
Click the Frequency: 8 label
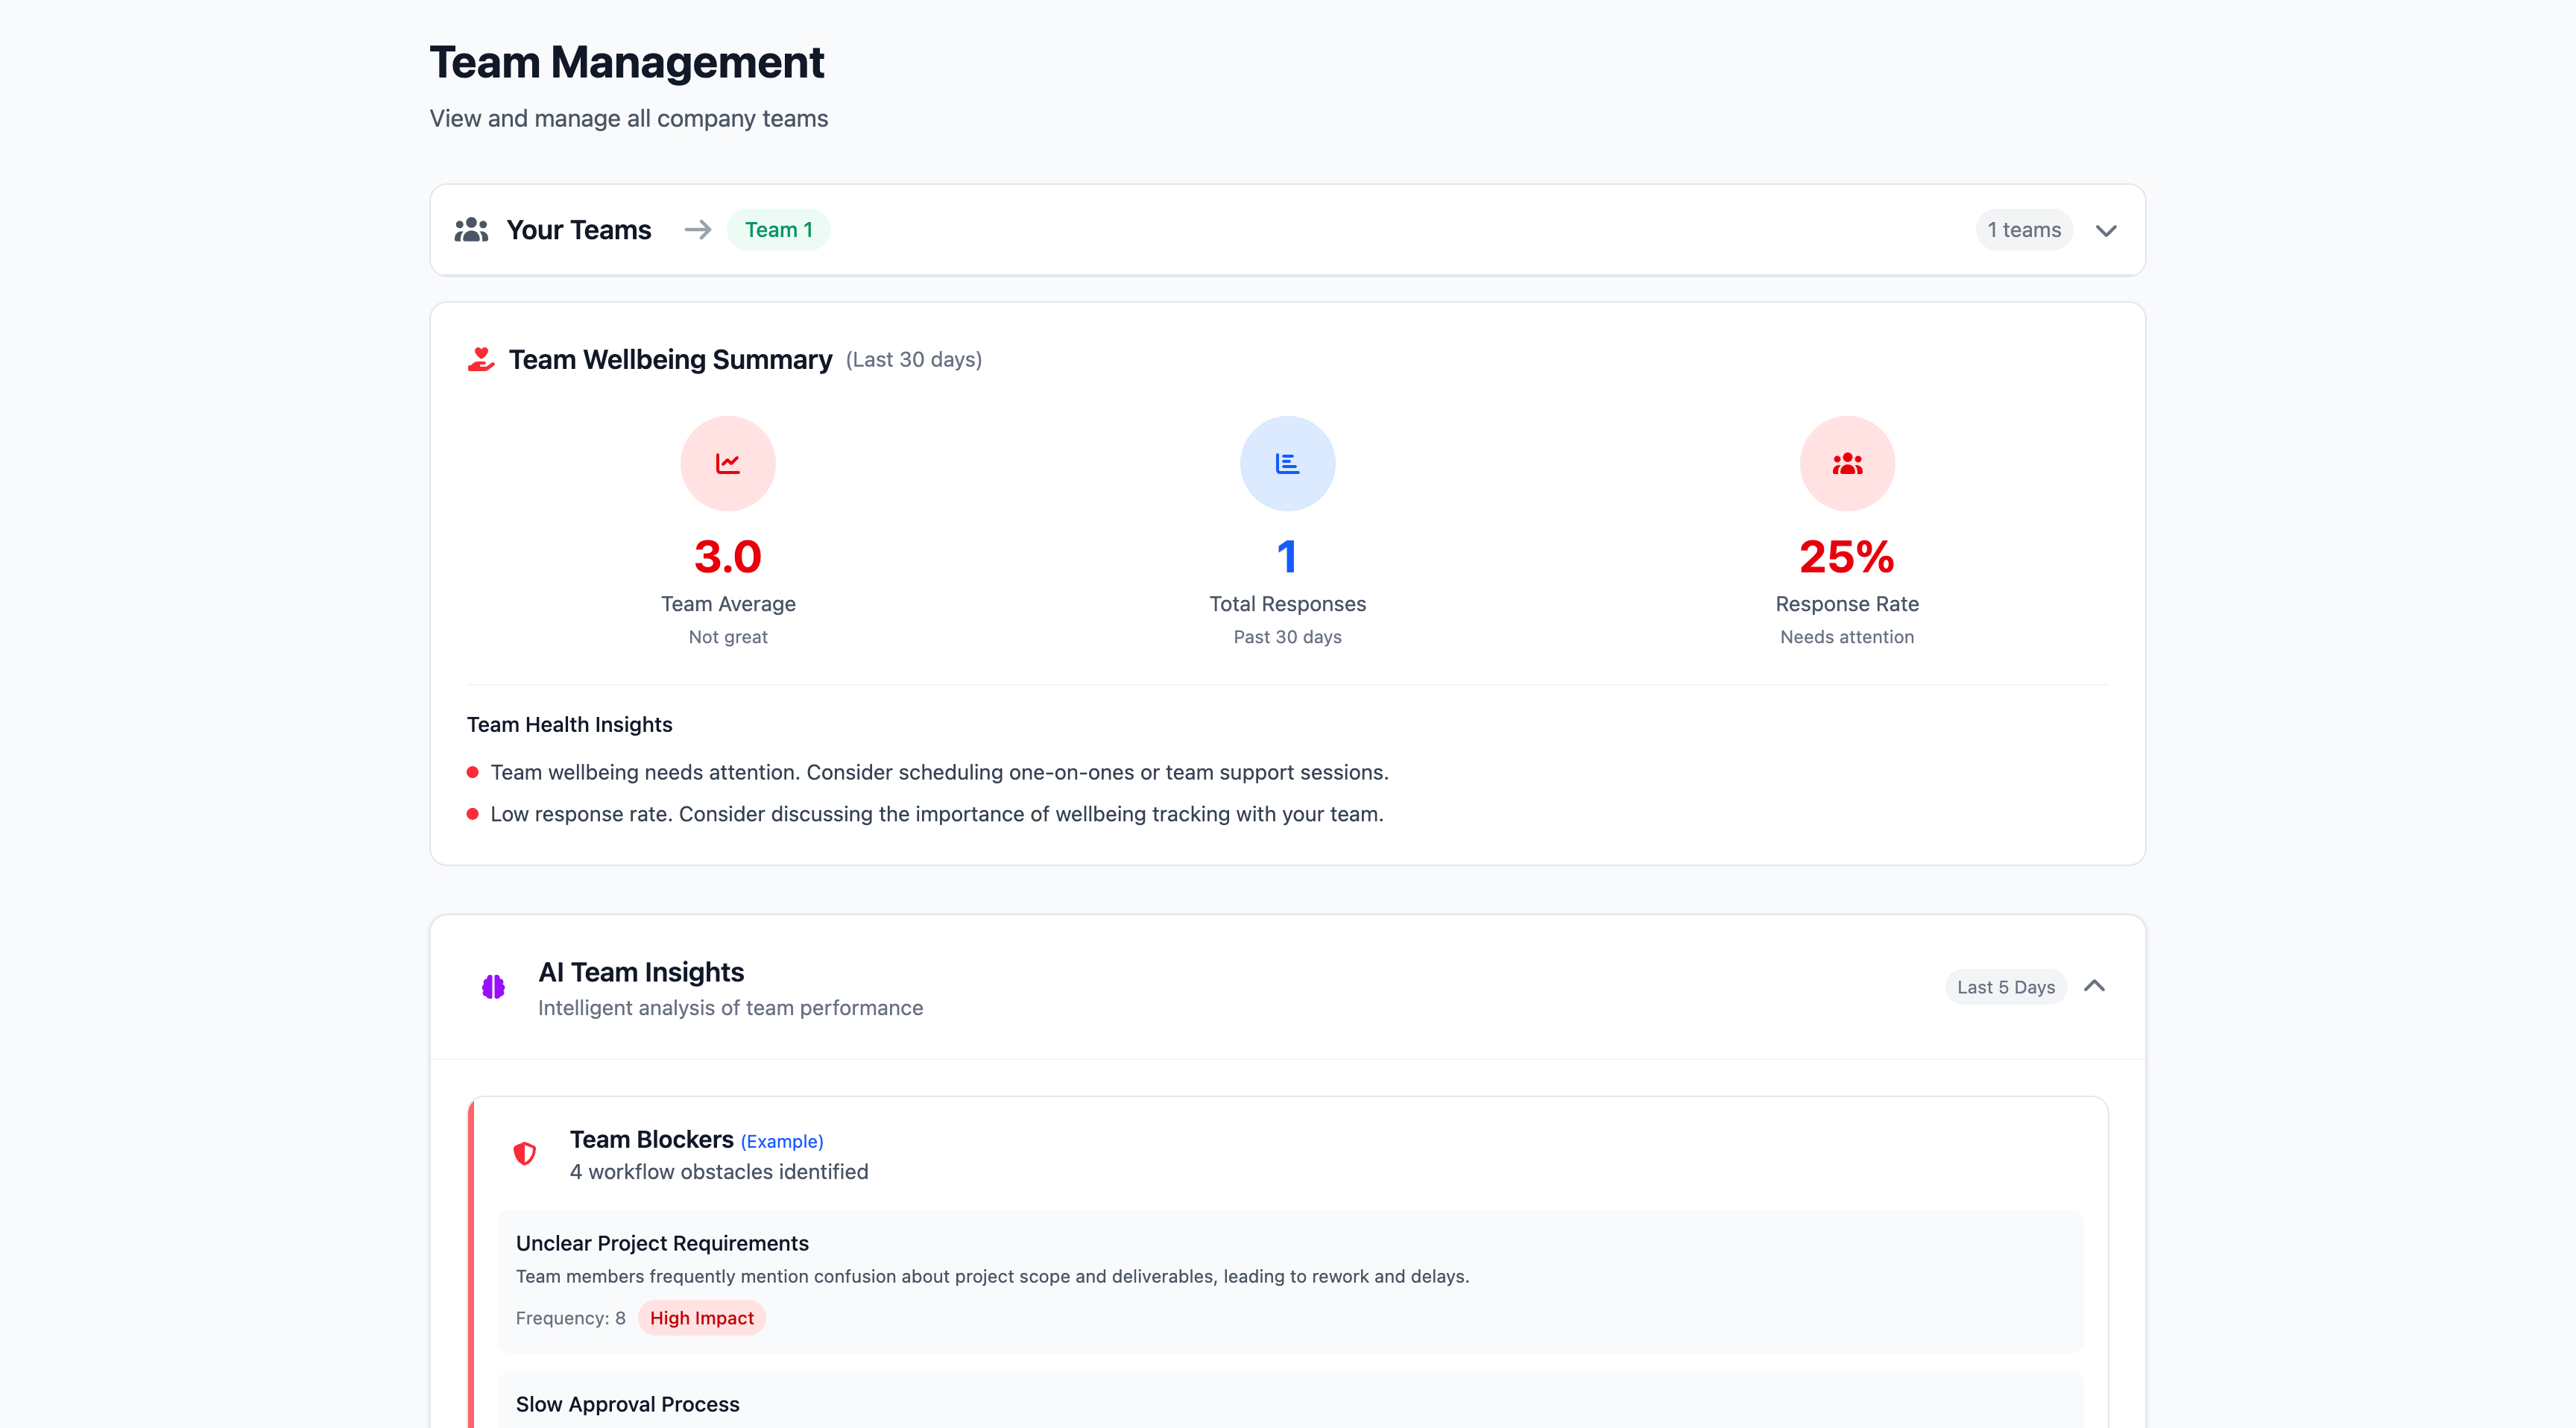pyautogui.click(x=570, y=1318)
